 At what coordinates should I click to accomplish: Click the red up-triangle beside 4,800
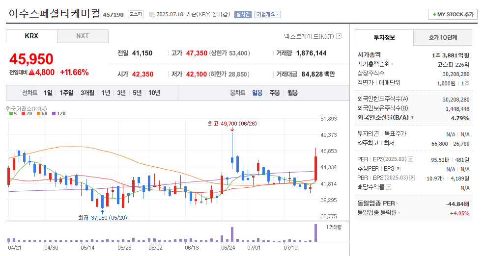(31, 72)
